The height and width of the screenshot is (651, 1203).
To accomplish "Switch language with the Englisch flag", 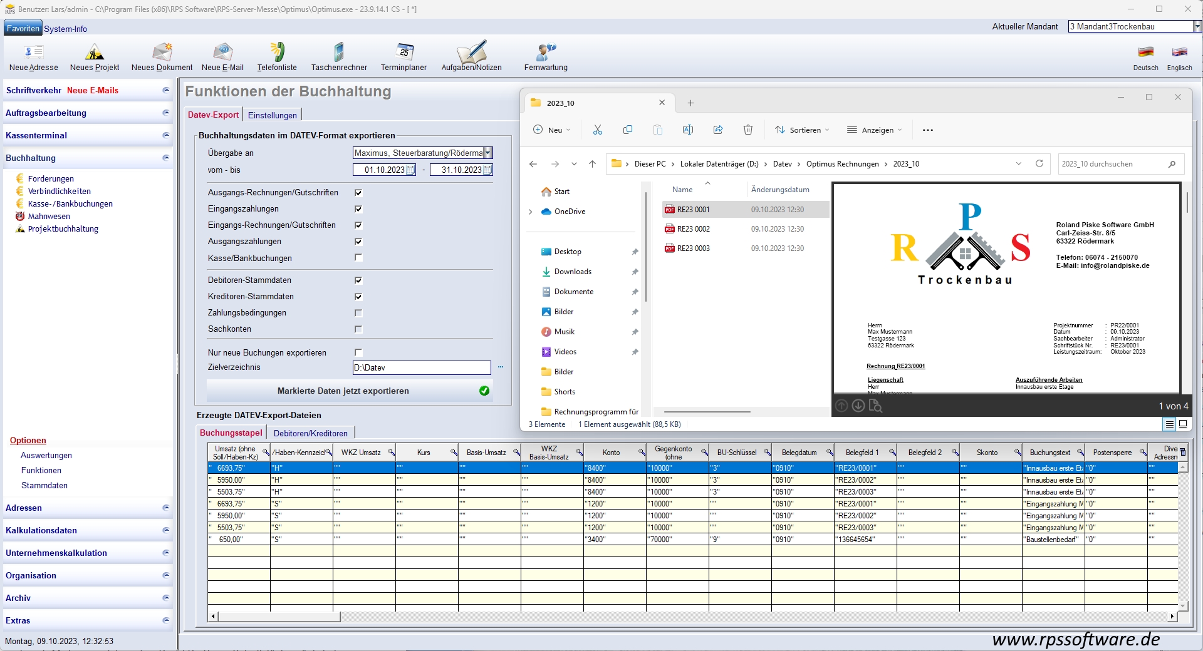I will coord(1179,53).
